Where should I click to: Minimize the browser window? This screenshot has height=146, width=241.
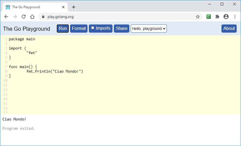[x=209, y=4]
